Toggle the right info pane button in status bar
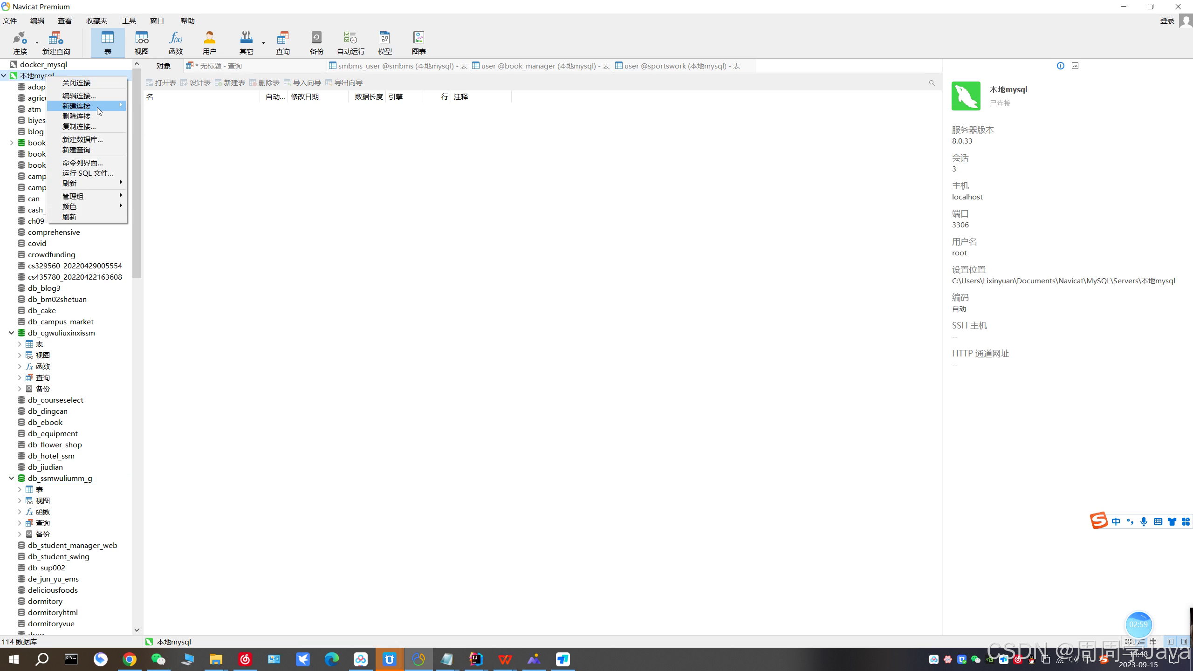 1184,642
